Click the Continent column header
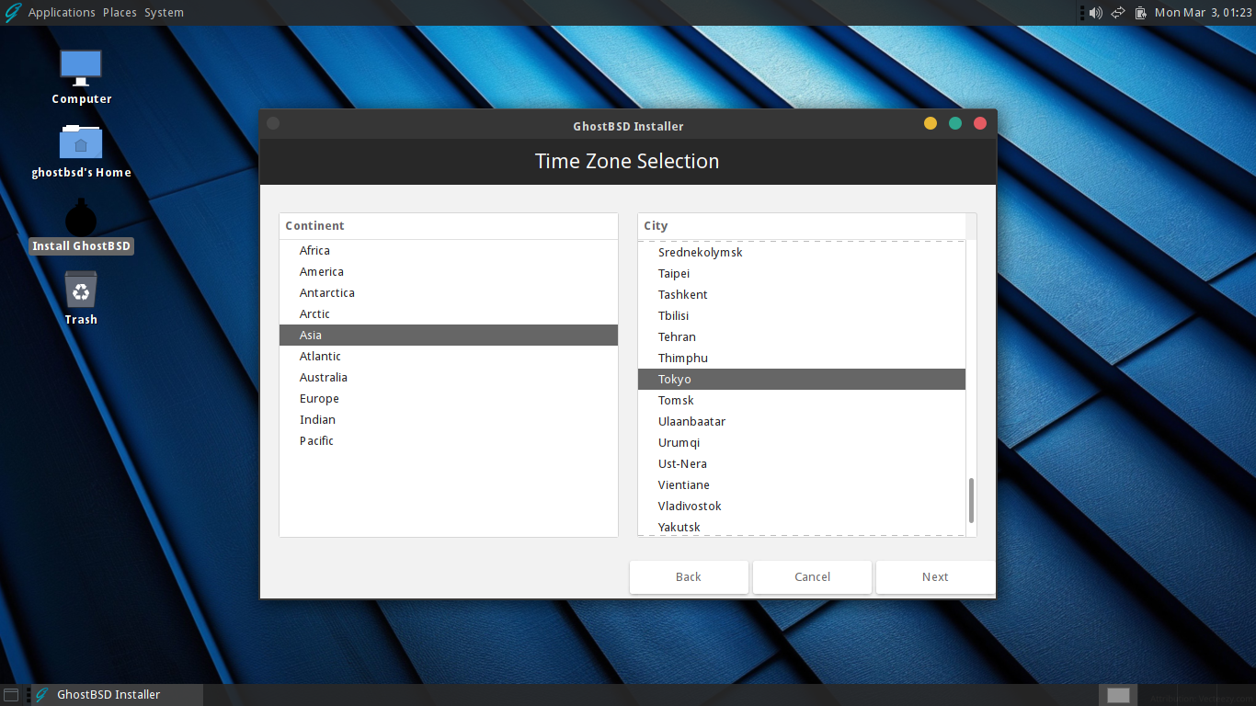 pyautogui.click(x=449, y=226)
